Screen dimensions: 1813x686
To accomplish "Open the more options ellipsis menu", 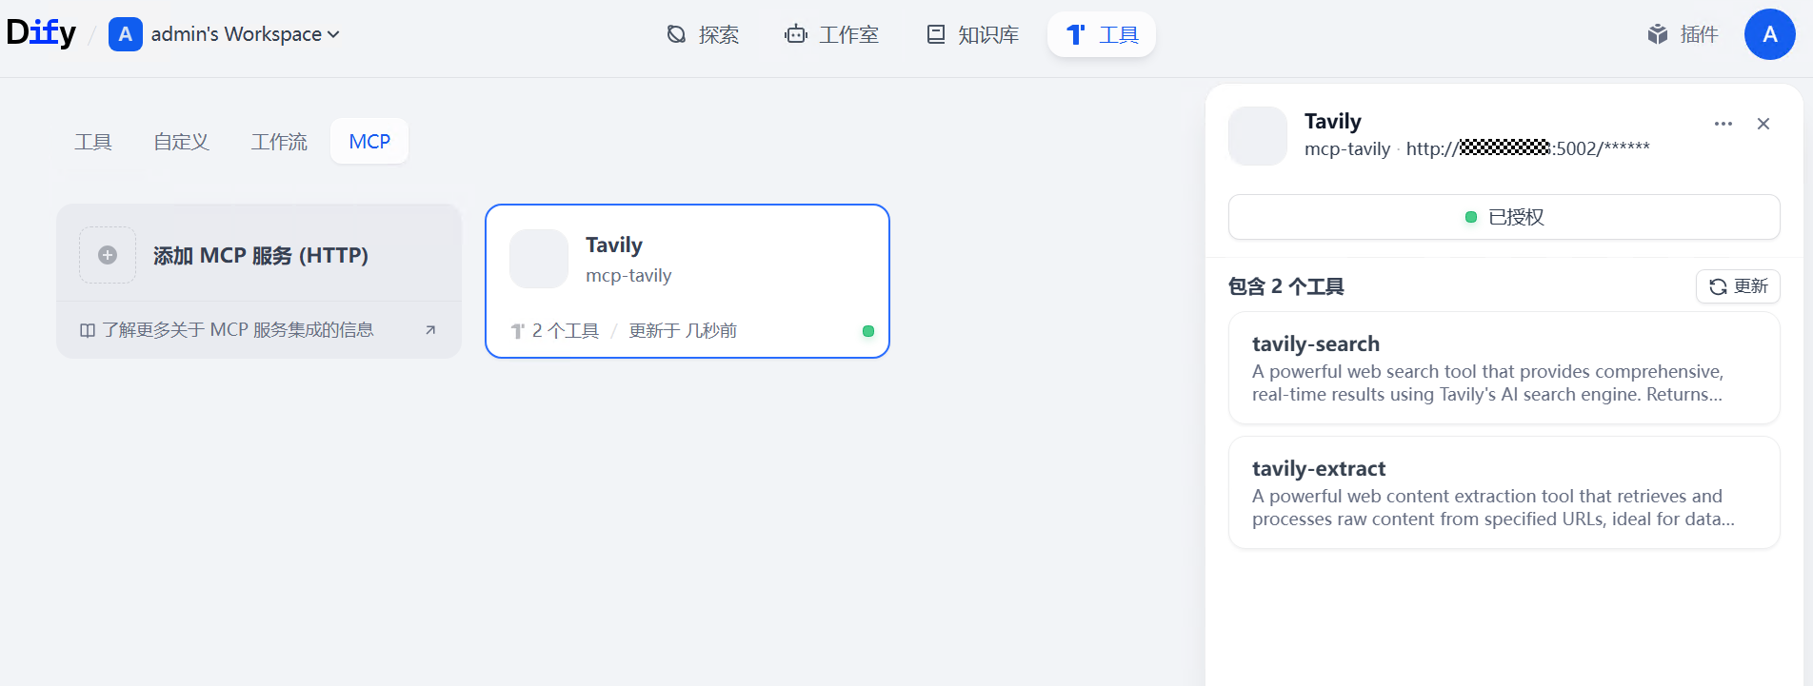I will (1723, 124).
